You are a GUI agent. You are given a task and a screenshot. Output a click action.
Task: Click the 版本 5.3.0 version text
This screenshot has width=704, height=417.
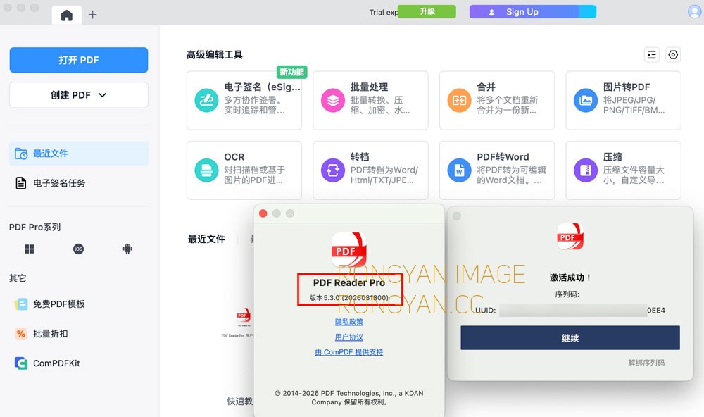tap(349, 297)
